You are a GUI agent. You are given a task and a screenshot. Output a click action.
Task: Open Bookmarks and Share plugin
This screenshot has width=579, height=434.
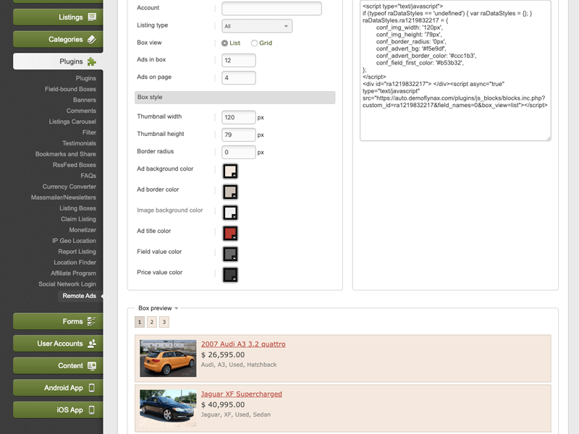[65, 154]
